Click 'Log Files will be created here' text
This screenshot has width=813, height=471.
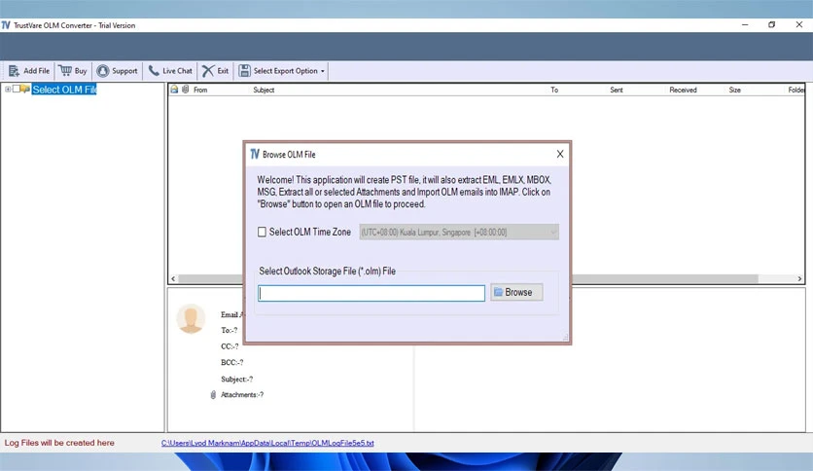coord(59,443)
